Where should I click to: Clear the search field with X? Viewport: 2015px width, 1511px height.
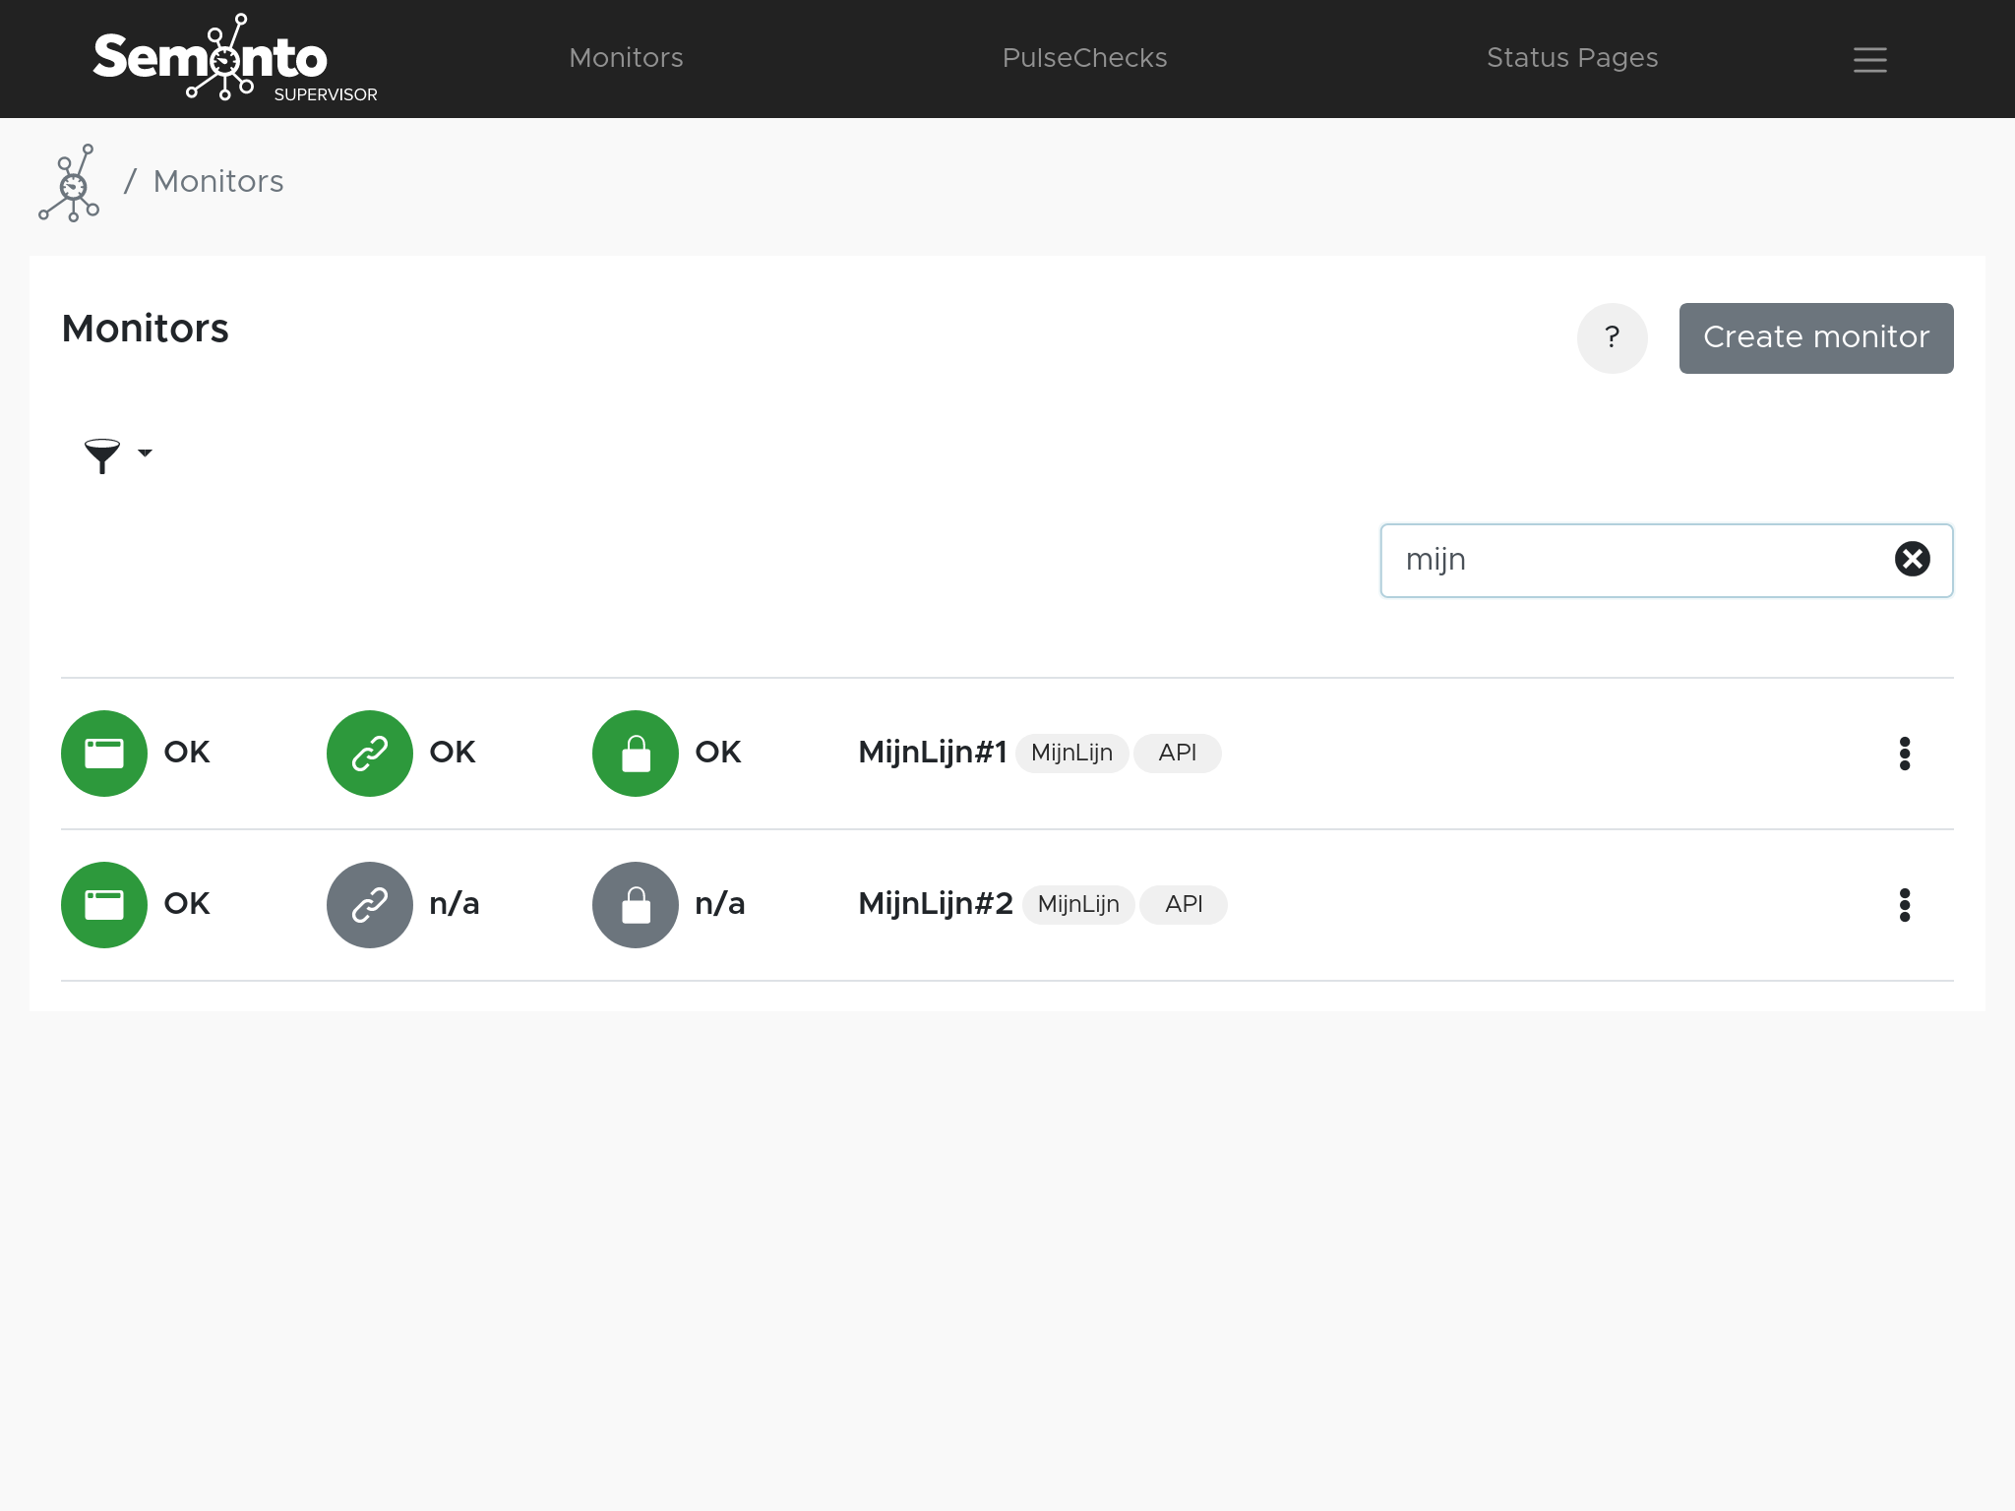pyautogui.click(x=1912, y=560)
